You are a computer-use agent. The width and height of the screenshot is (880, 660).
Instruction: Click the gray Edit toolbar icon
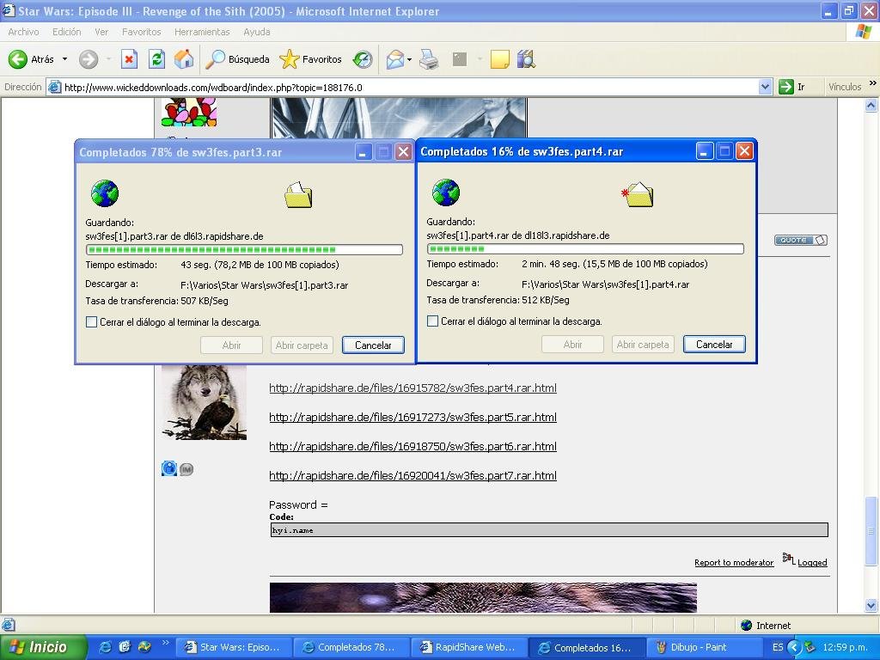[460, 59]
